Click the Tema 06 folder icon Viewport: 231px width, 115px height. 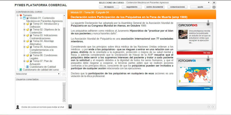tap(28, 55)
